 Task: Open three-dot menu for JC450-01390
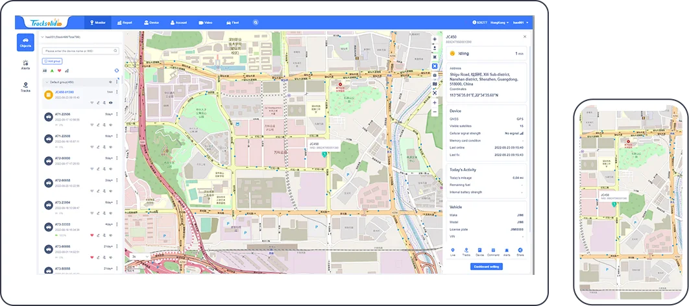(x=117, y=92)
